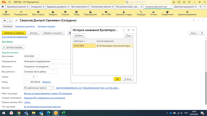Click the Ставка stepper arrow

point(36,77)
